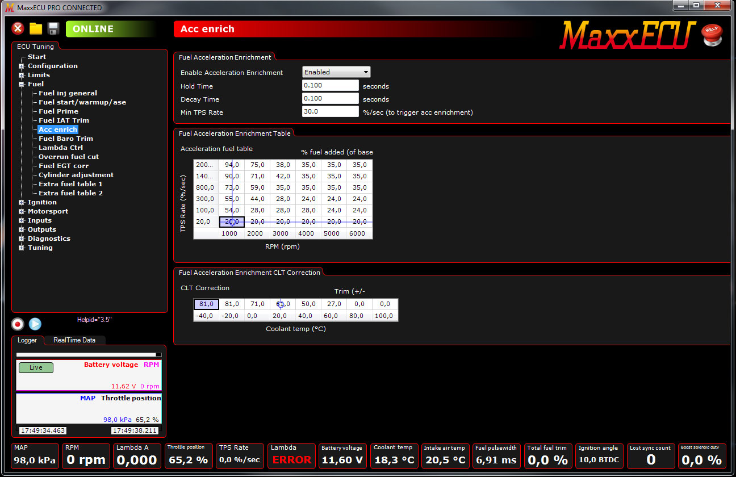Screen dimensions: 736x477
Task: Select the 42,0 table cell
Action: 283,176
